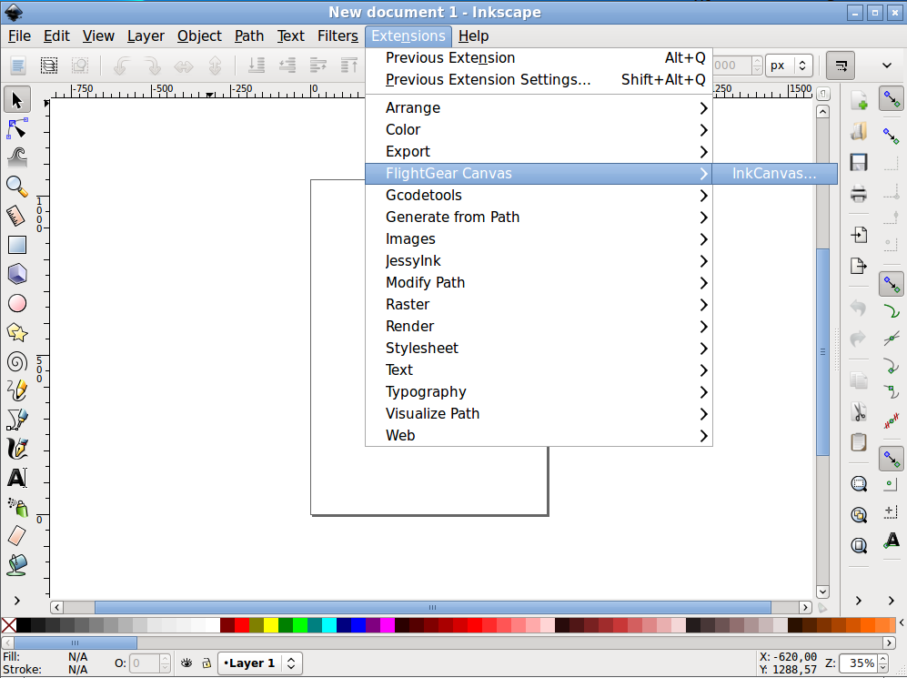
Task: Click the Open document folder icon
Action: (x=859, y=131)
